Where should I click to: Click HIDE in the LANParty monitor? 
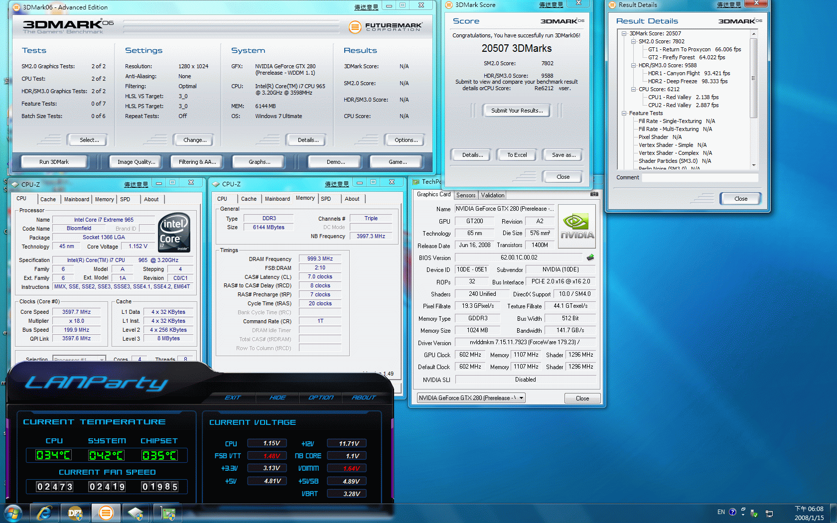(277, 397)
